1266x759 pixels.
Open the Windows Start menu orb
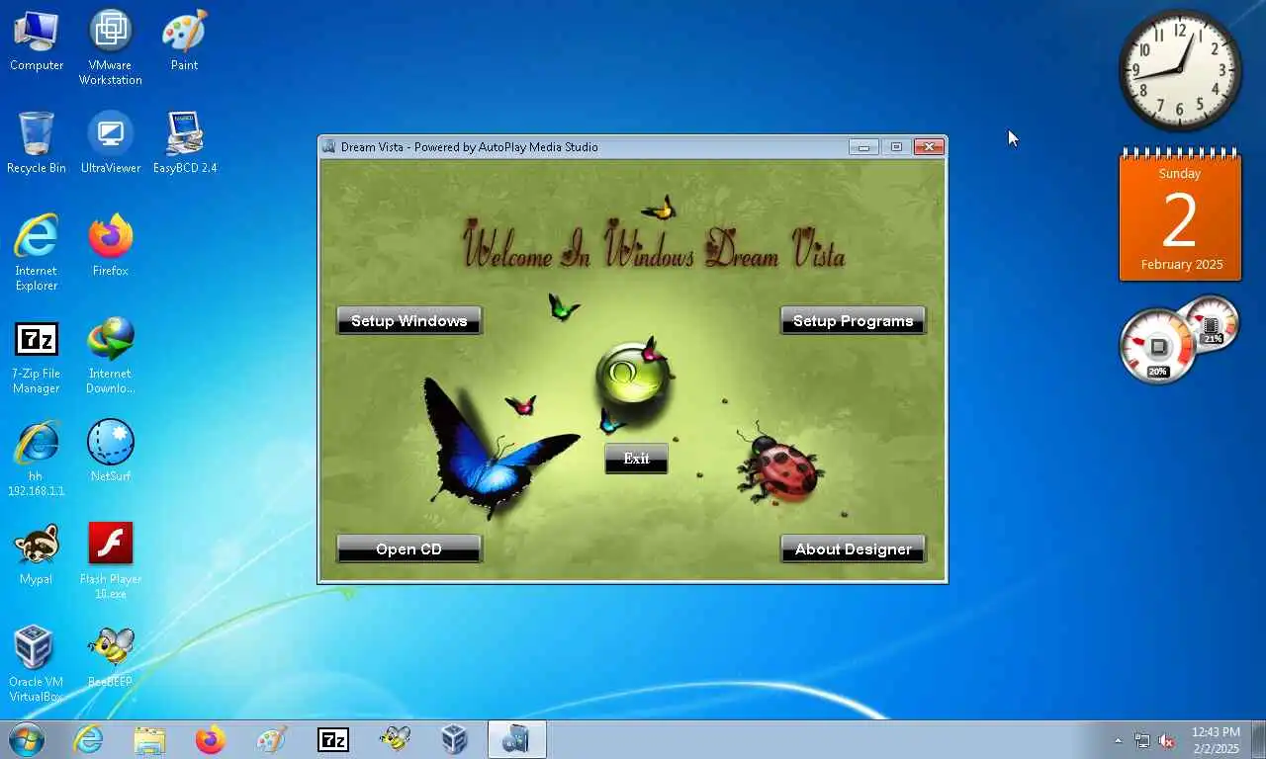point(27,739)
